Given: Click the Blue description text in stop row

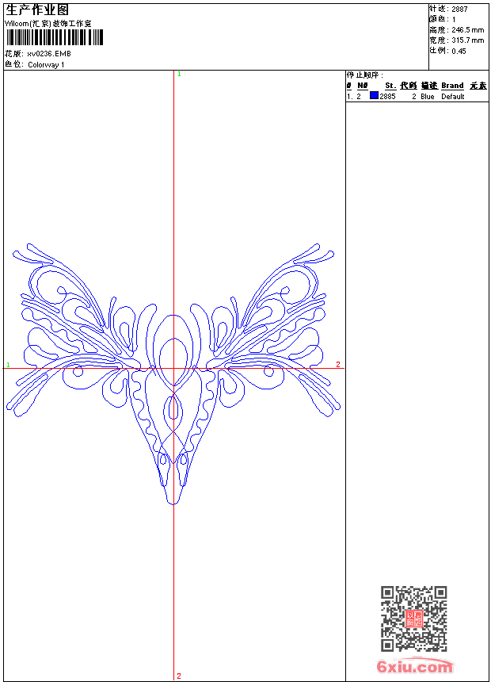Looking at the screenshot, I should (x=428, y=97).
